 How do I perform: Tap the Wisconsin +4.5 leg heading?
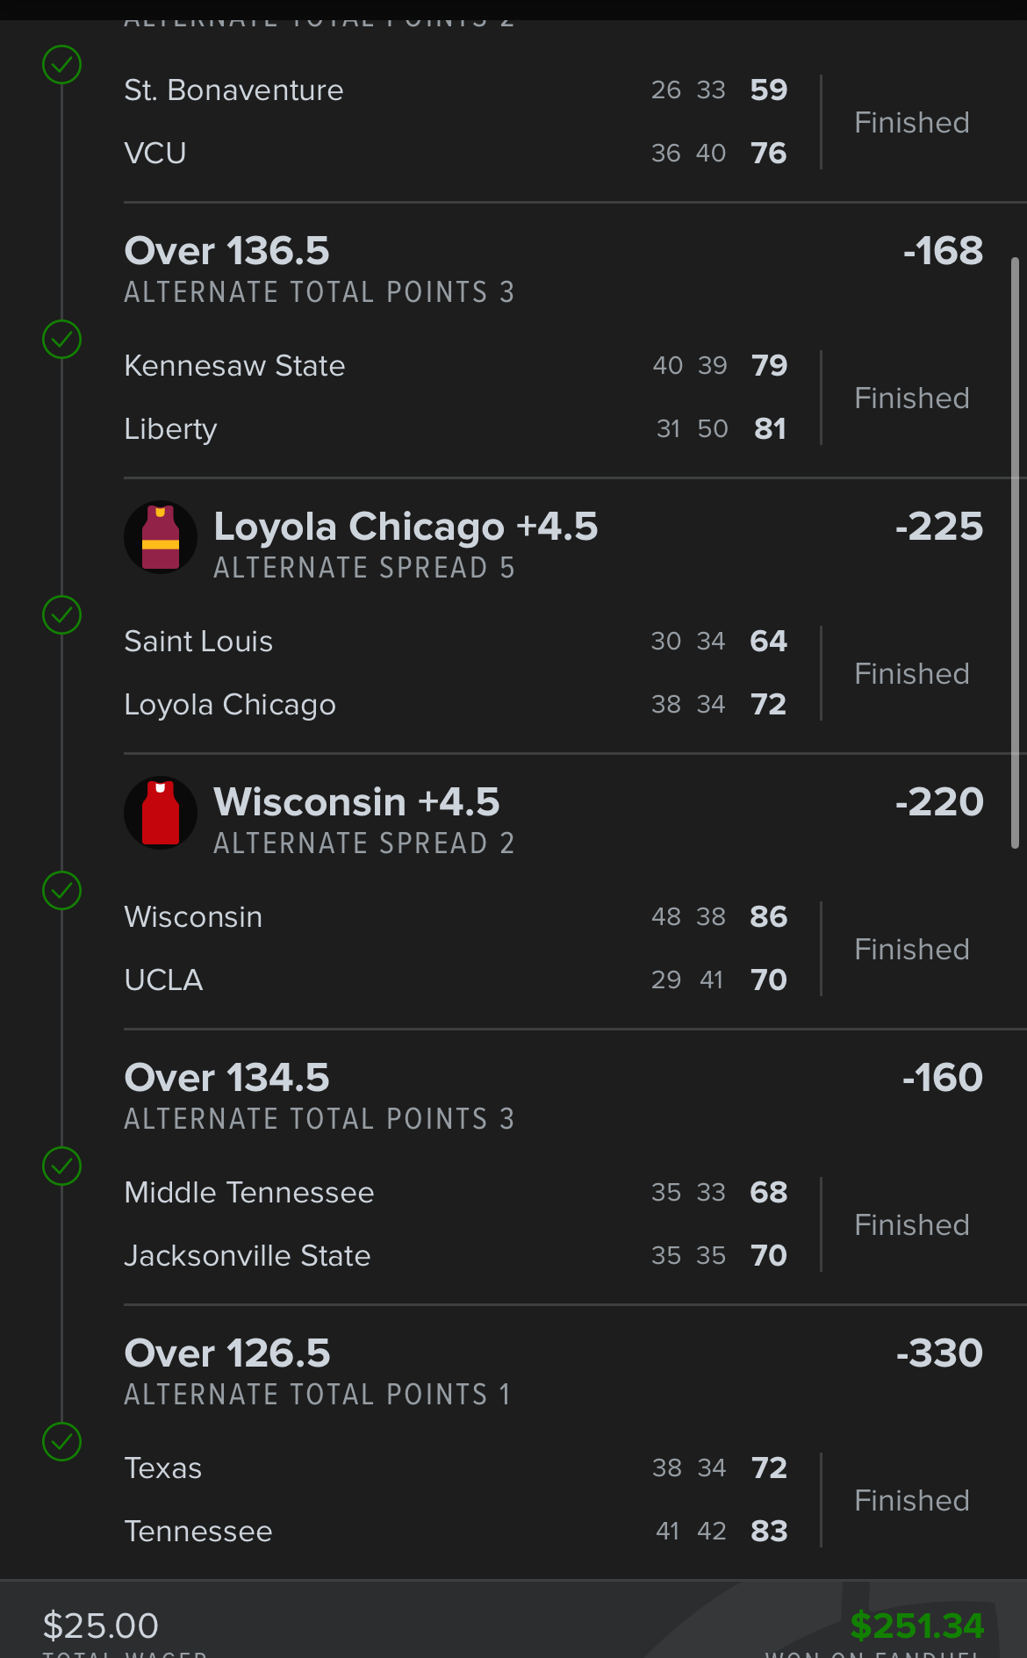point(356,803)
